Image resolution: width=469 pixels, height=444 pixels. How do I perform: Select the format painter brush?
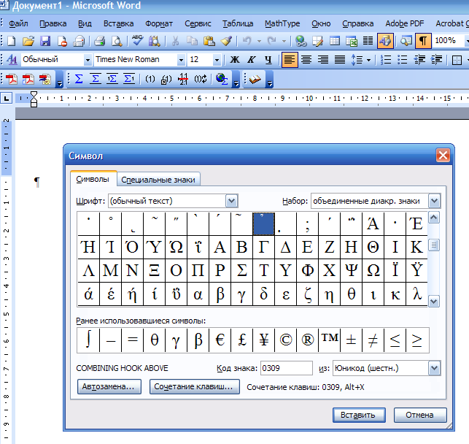click(x=226, y=41)
